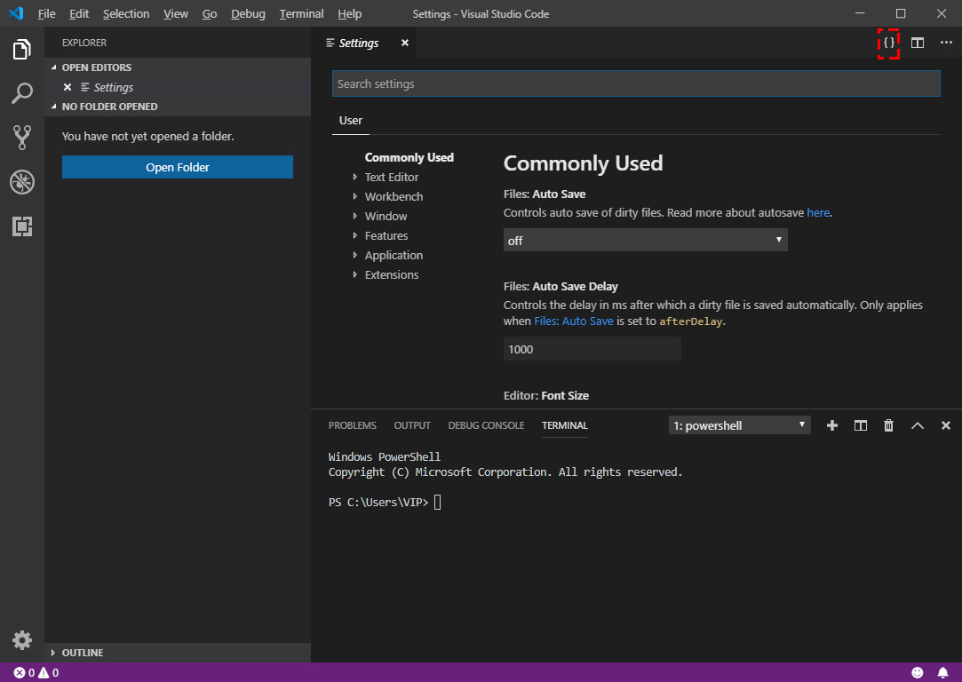Split the editor to the right

(x=918, y=43)
